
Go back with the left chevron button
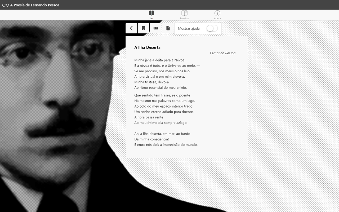[131, 28]
